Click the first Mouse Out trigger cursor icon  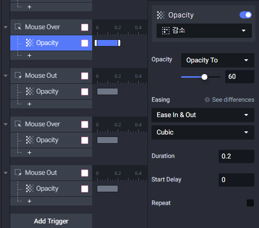point(18,75)
